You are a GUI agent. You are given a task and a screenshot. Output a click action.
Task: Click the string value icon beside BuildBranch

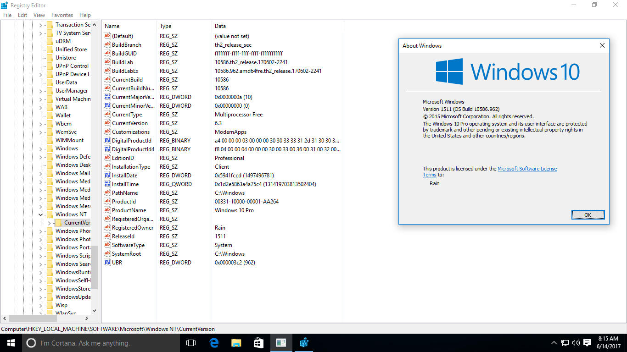point(108,45)
